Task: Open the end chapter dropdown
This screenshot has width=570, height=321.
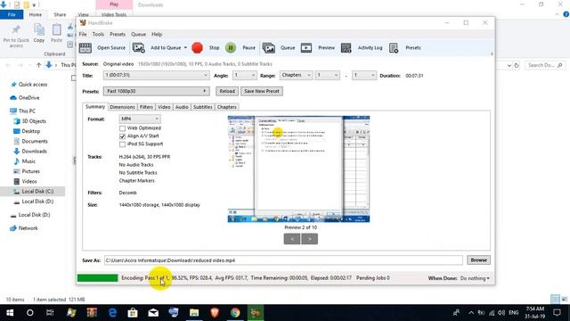Action: point(364,75)
